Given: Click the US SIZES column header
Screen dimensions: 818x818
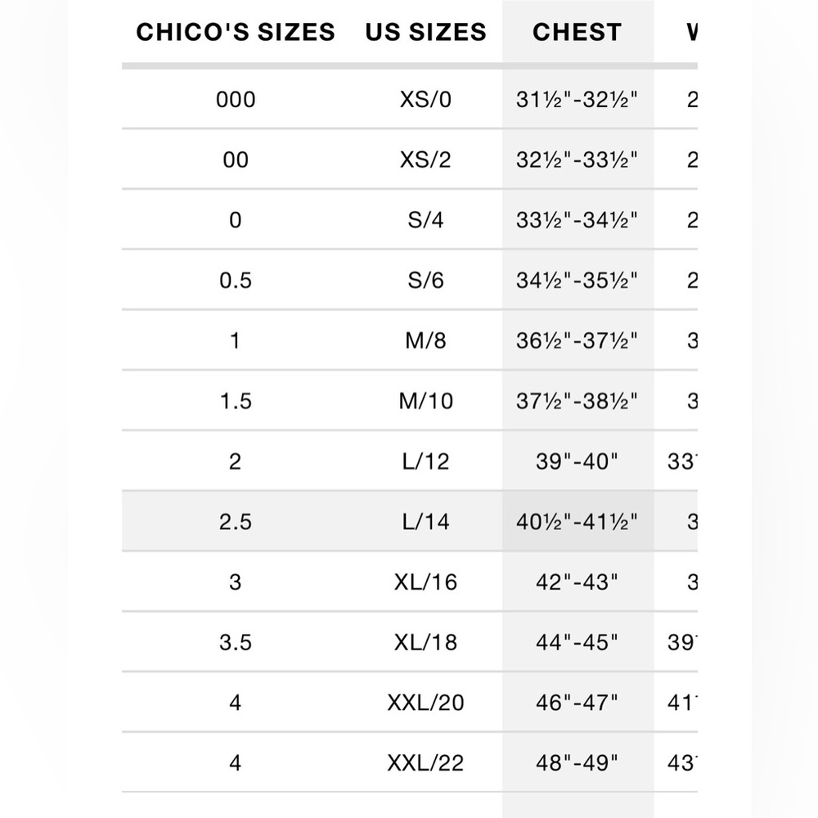Looking at the screenshot, I should click(425, 33).
